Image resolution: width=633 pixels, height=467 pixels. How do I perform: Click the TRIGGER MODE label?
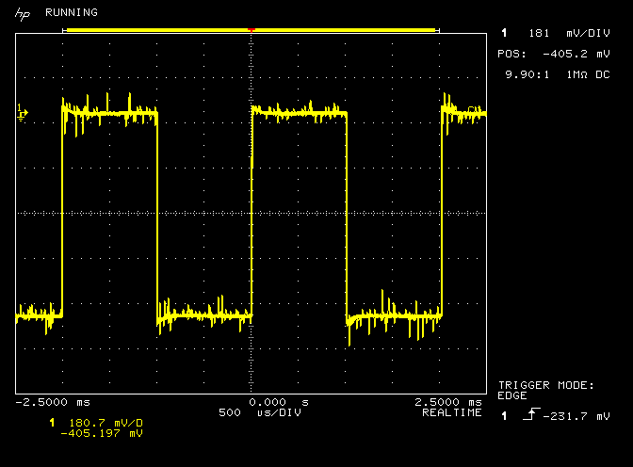[x=546, y=385]
